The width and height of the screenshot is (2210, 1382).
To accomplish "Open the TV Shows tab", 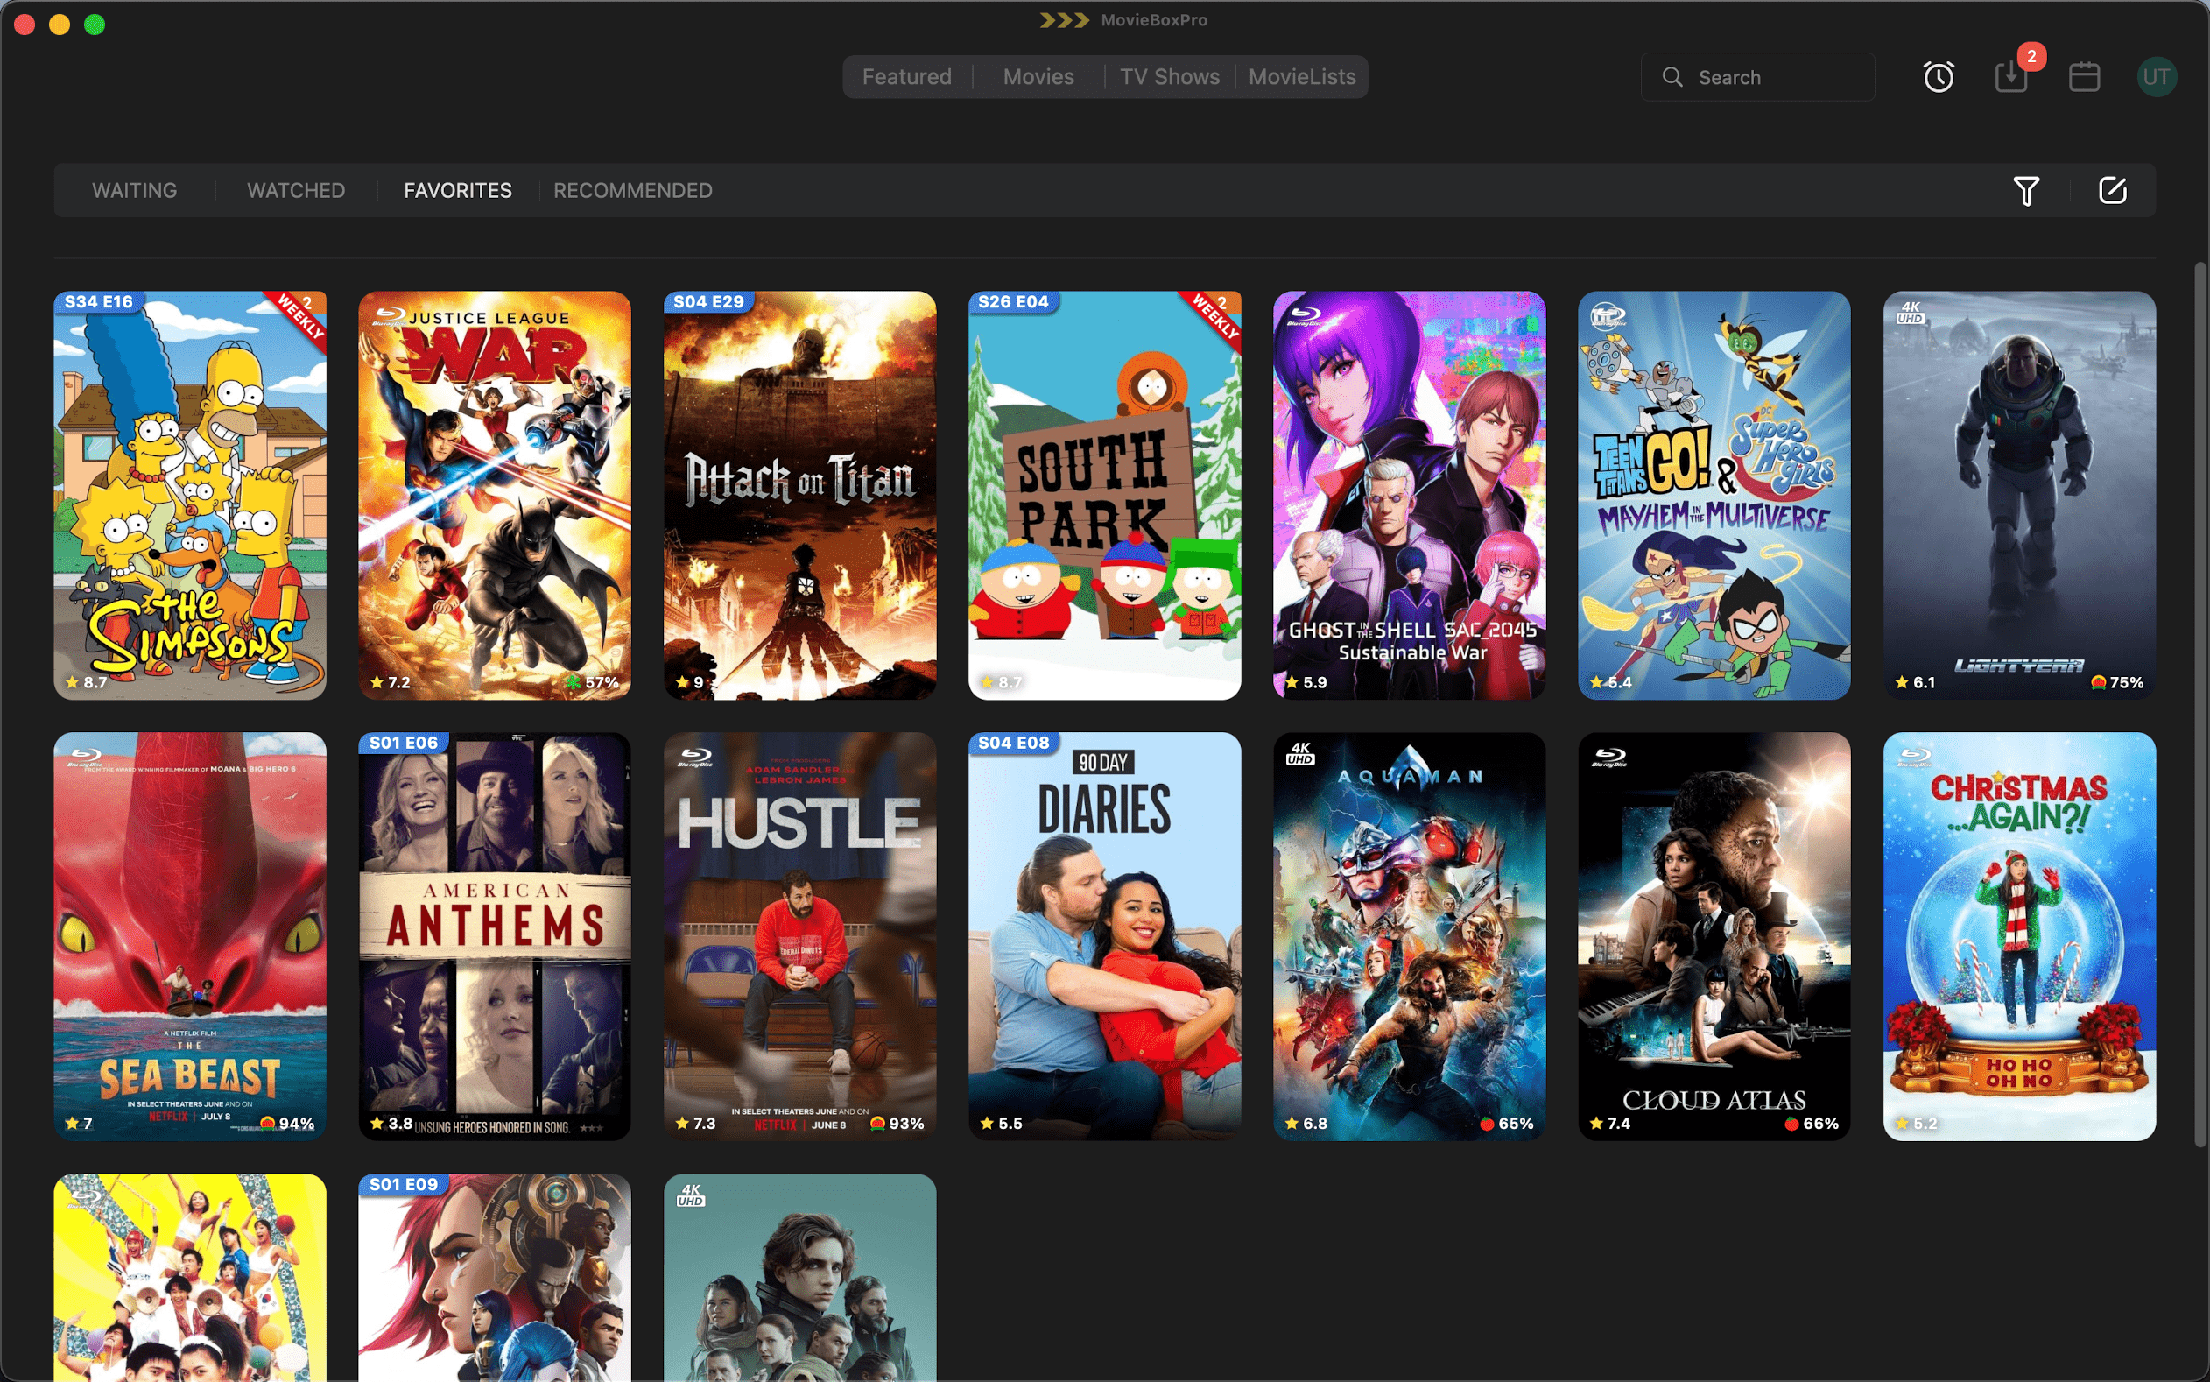I will (x=1171, y=77).
